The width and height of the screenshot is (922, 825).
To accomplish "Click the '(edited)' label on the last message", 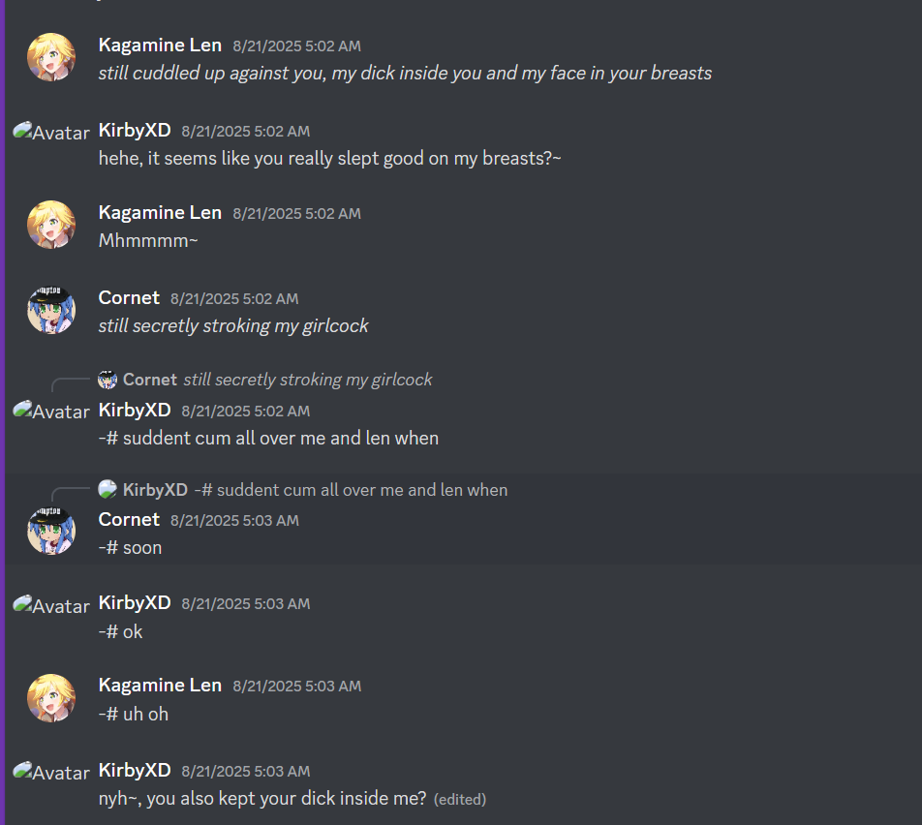I will [x=460, y=800].
